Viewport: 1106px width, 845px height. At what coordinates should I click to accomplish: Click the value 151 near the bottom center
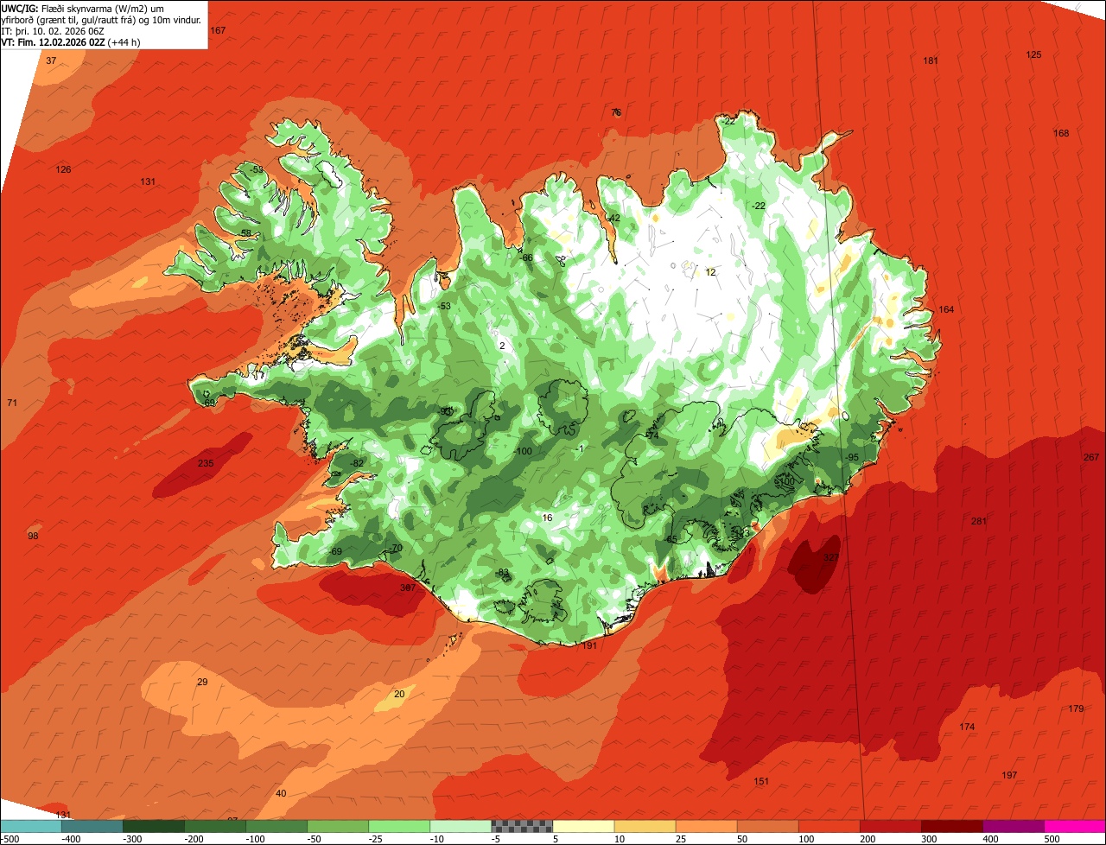pos(761,781)
